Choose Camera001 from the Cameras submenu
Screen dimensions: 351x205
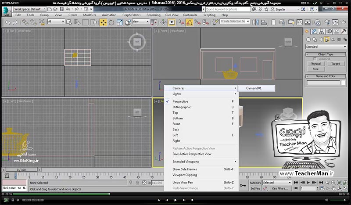[257, 88]
